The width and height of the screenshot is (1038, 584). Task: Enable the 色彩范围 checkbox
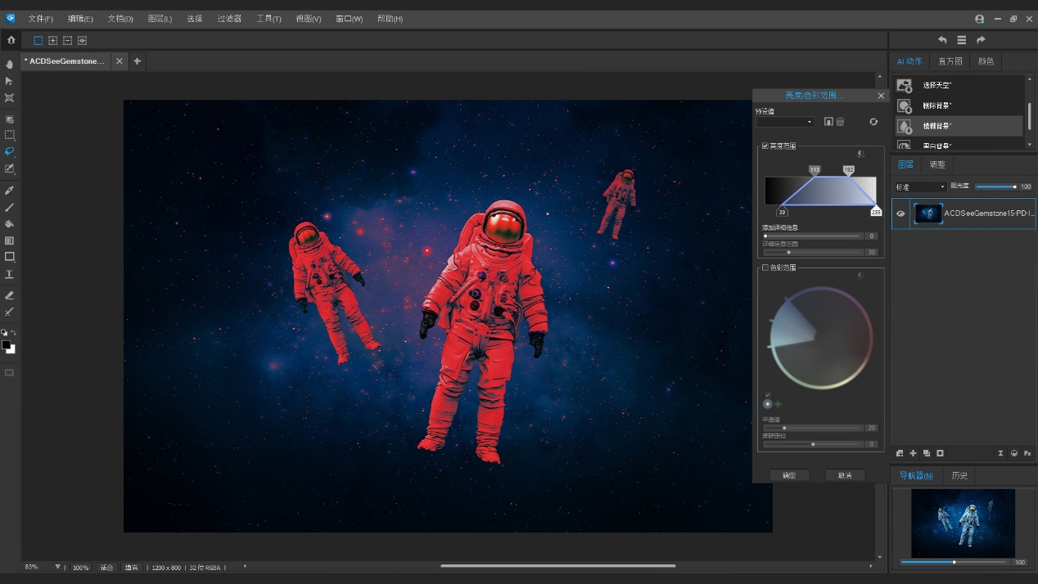coord(765,267)
